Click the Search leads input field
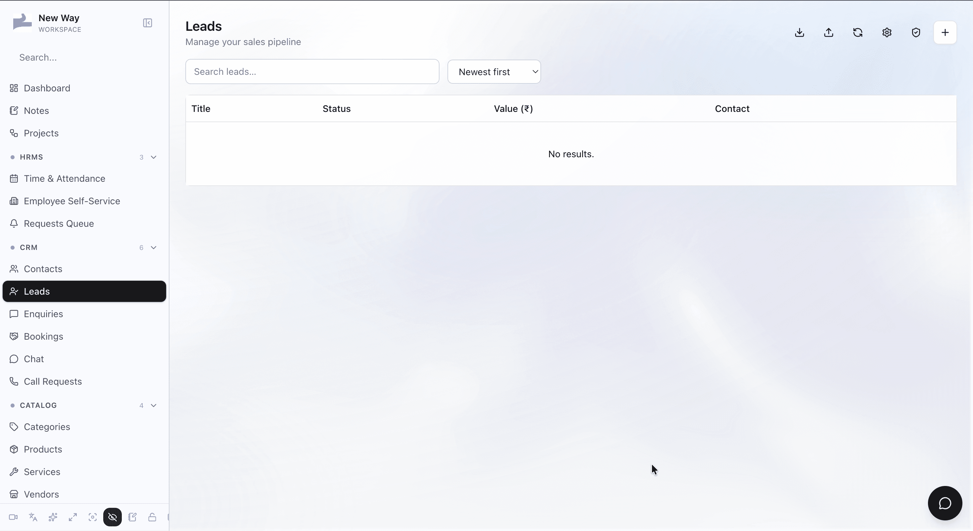Image resolution: width=973 pixels, height=531 pixels. coord(312,72)
